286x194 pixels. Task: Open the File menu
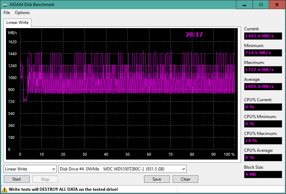pos(7,13)
